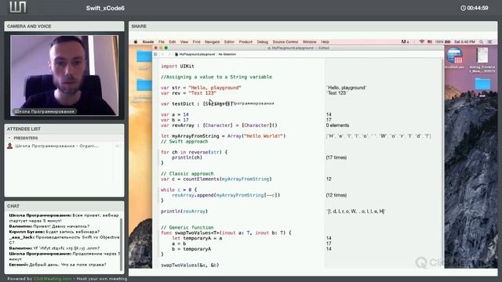The height and width of the screenshot is (282, 502).
Task: Click the Wi-Fi status icon
Action: [422, 42]
